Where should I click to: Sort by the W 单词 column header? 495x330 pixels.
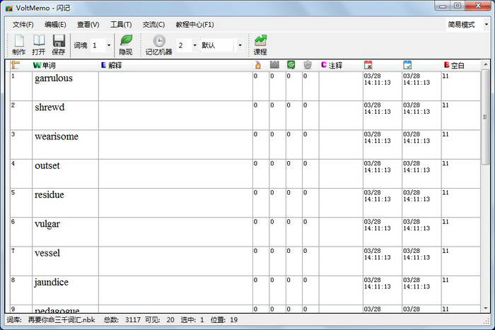45,65
